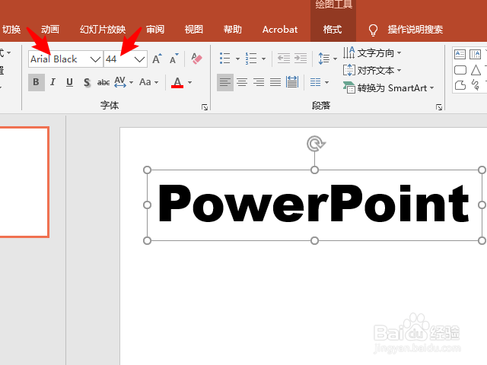The height and width of the screenshot is (365, 487).
Task: Expand the font size dropdown list
Action: coord(140,59)
